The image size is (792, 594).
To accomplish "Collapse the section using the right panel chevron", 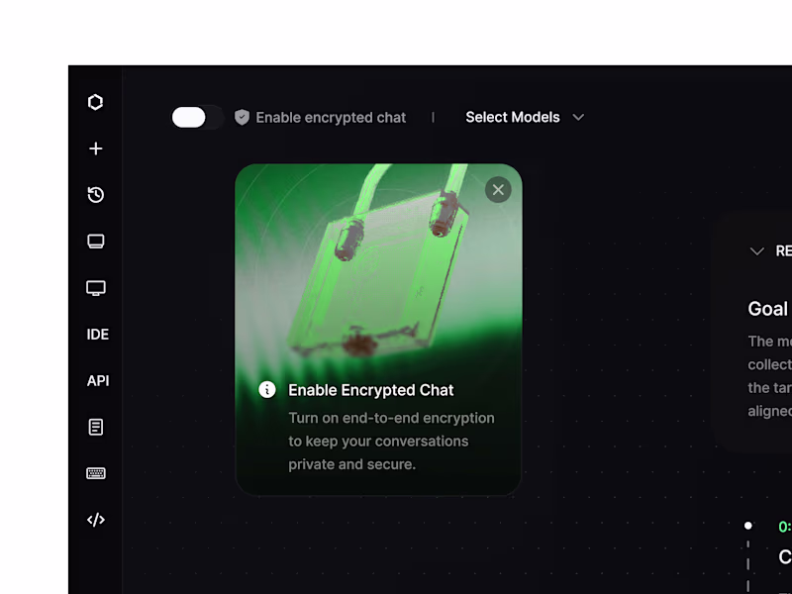I will click(x=757, y=250).
